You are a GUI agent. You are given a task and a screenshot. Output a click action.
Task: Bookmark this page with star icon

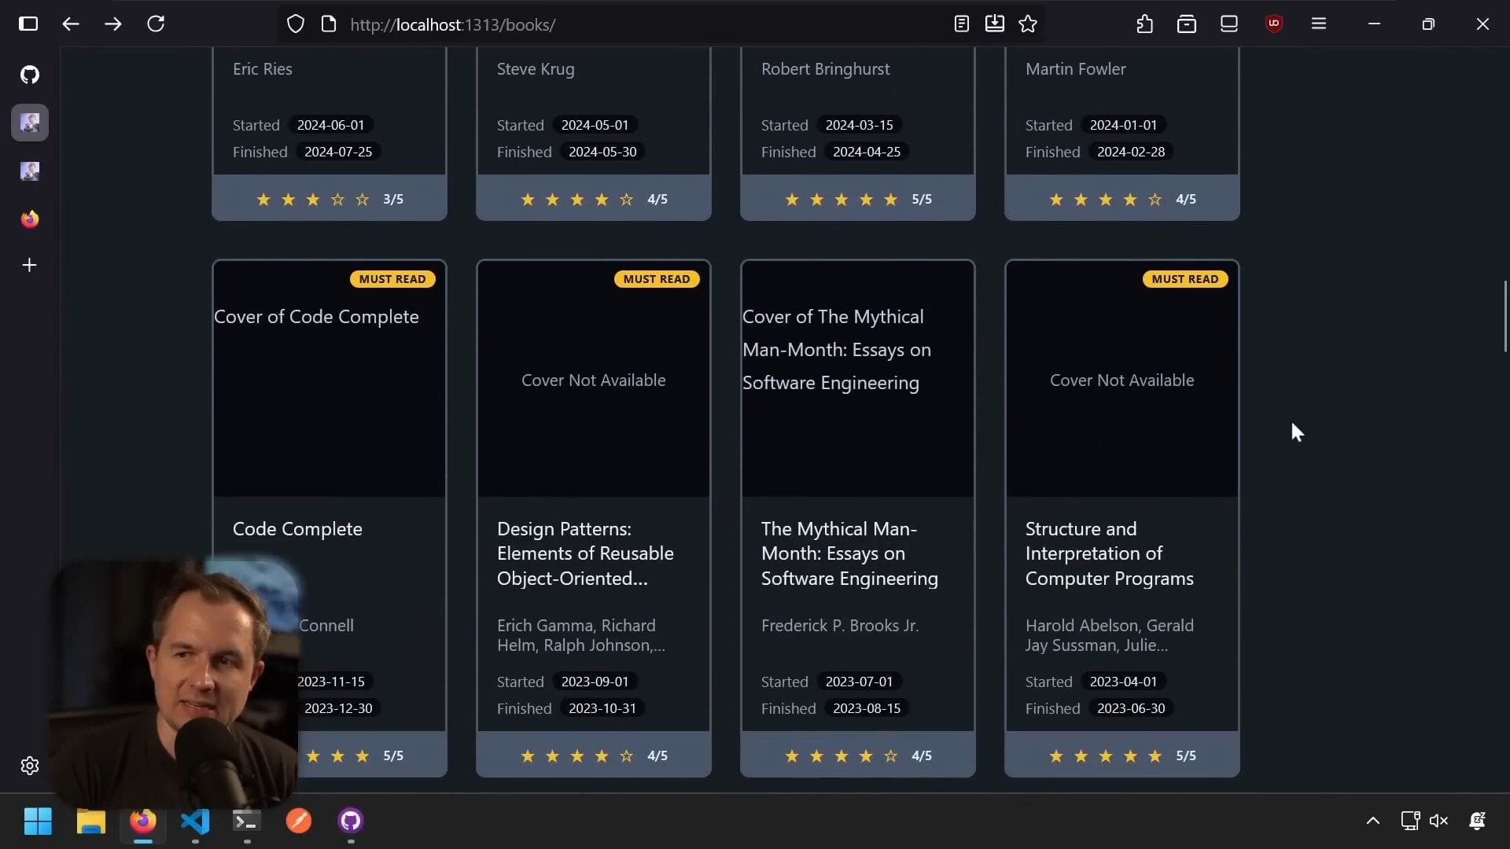point(1028,24)
